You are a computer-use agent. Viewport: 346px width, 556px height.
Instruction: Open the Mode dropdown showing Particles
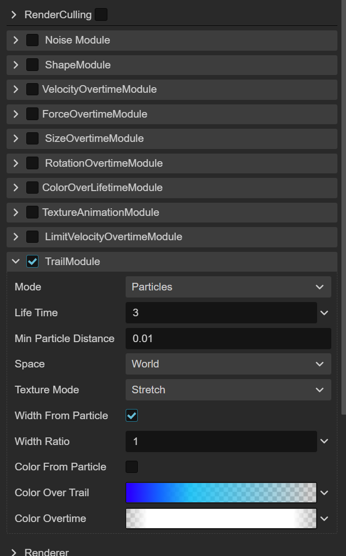pos(228,287)
